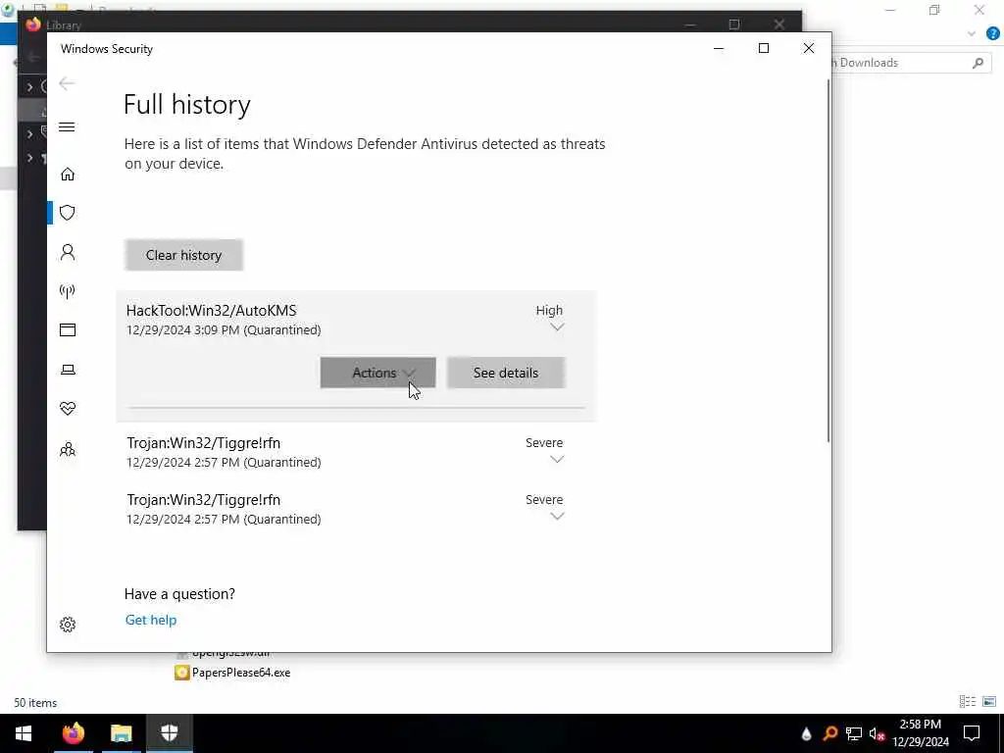Click the 3:09 PM quarantined timestamp
1004x753 pixels.
[224, 329]
